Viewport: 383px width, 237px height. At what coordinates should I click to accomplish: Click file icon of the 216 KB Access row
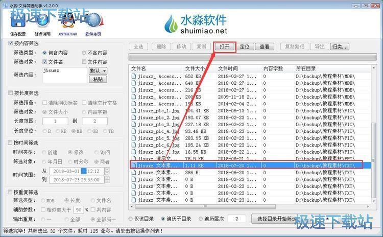(x=134, y=90)
